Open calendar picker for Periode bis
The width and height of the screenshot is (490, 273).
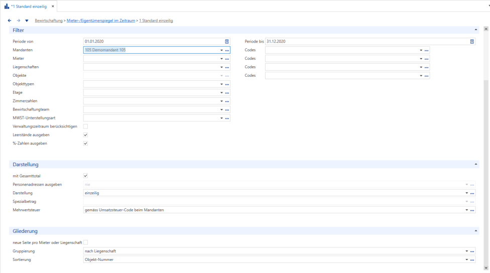click(x=472, y=41)
